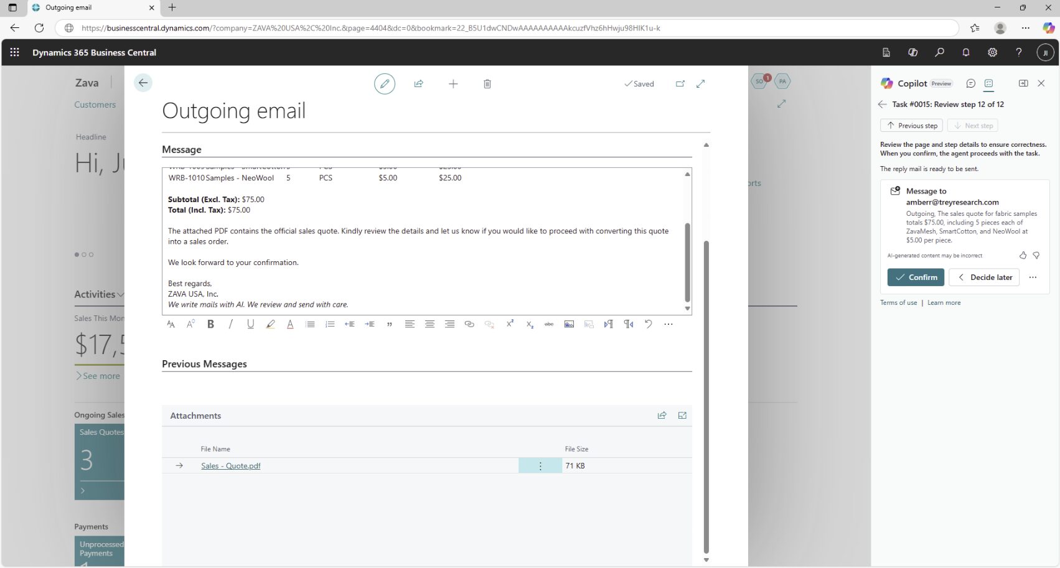Undo last edit in message
1060x568 pixels.
tap(649, 324)
